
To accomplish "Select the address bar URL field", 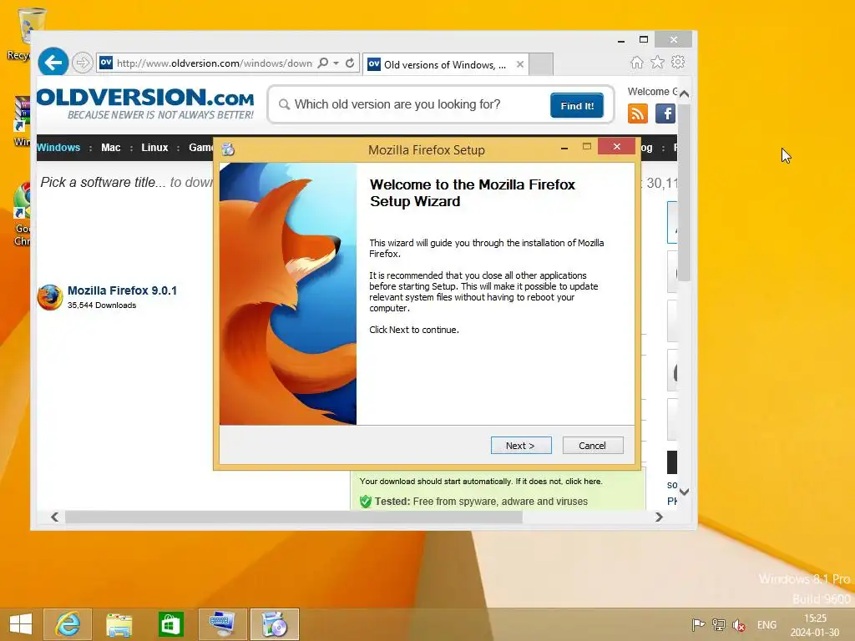I will pos(214,63).
